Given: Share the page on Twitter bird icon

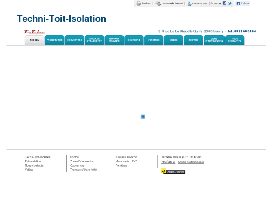Looking at the screenshot, I should point(230,3).
